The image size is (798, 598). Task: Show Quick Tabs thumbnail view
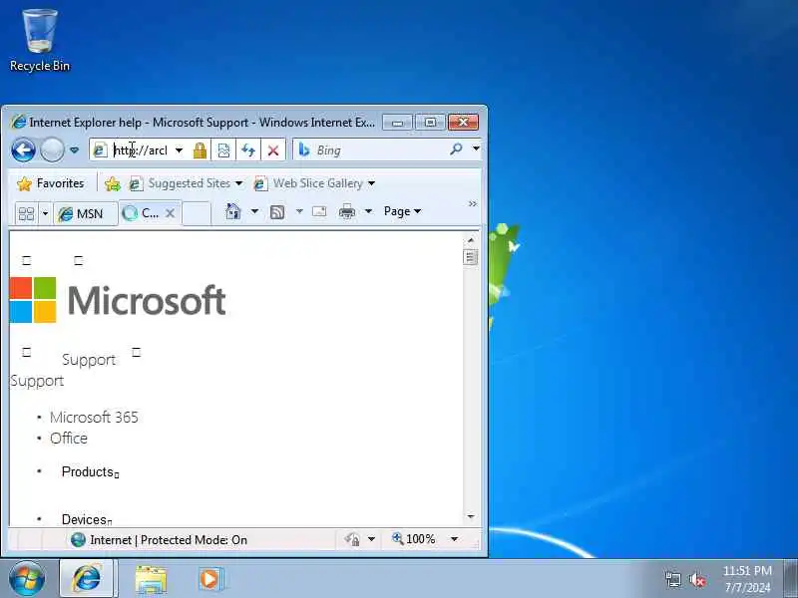pyautogui.click(x=26, y=213)
